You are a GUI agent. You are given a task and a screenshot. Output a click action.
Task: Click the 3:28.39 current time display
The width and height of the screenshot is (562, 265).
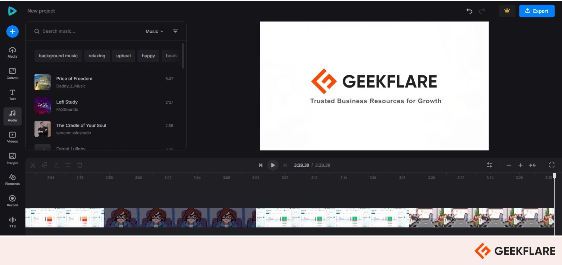pos(302,165)
